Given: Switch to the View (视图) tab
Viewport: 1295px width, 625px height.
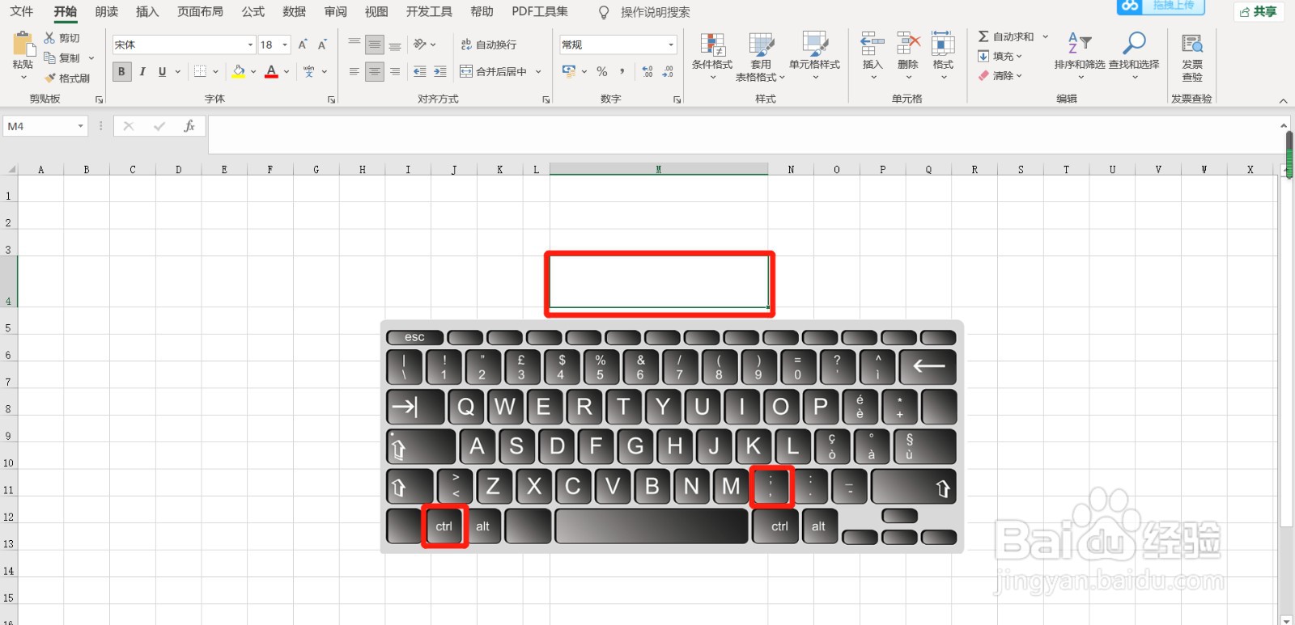Looking at the screenshot, I should (376, 11).
